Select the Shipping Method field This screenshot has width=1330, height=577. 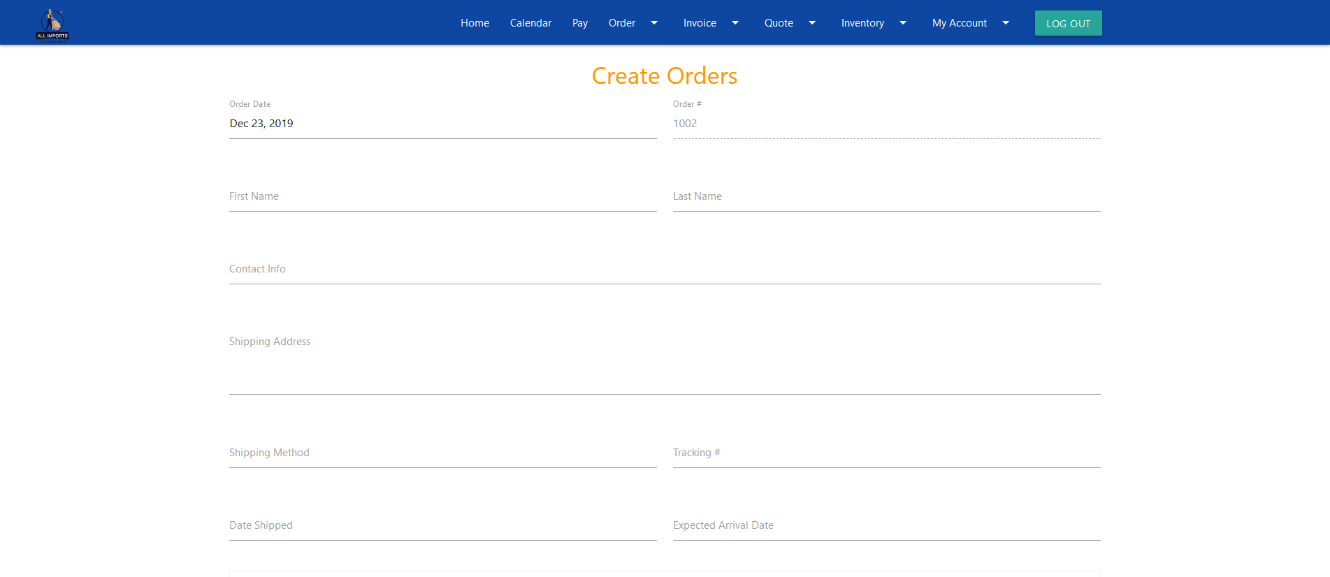click(x=443, y=453)
